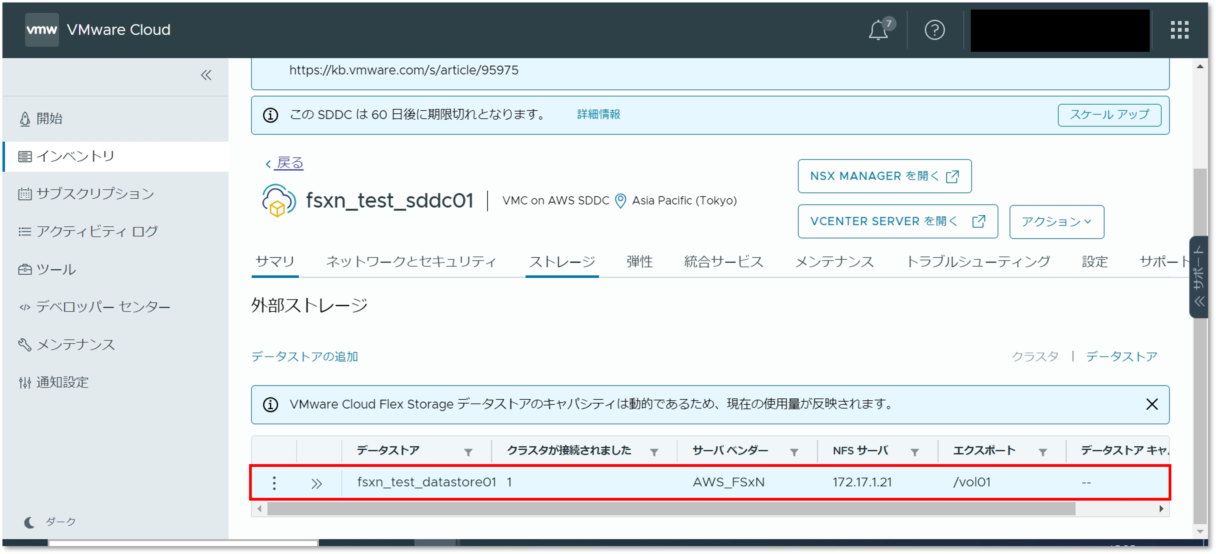This screenshot has width=1216, height=554.
Task: Open ツール in the sidebar
Action: pyautogui.click(x=47, y=269)
